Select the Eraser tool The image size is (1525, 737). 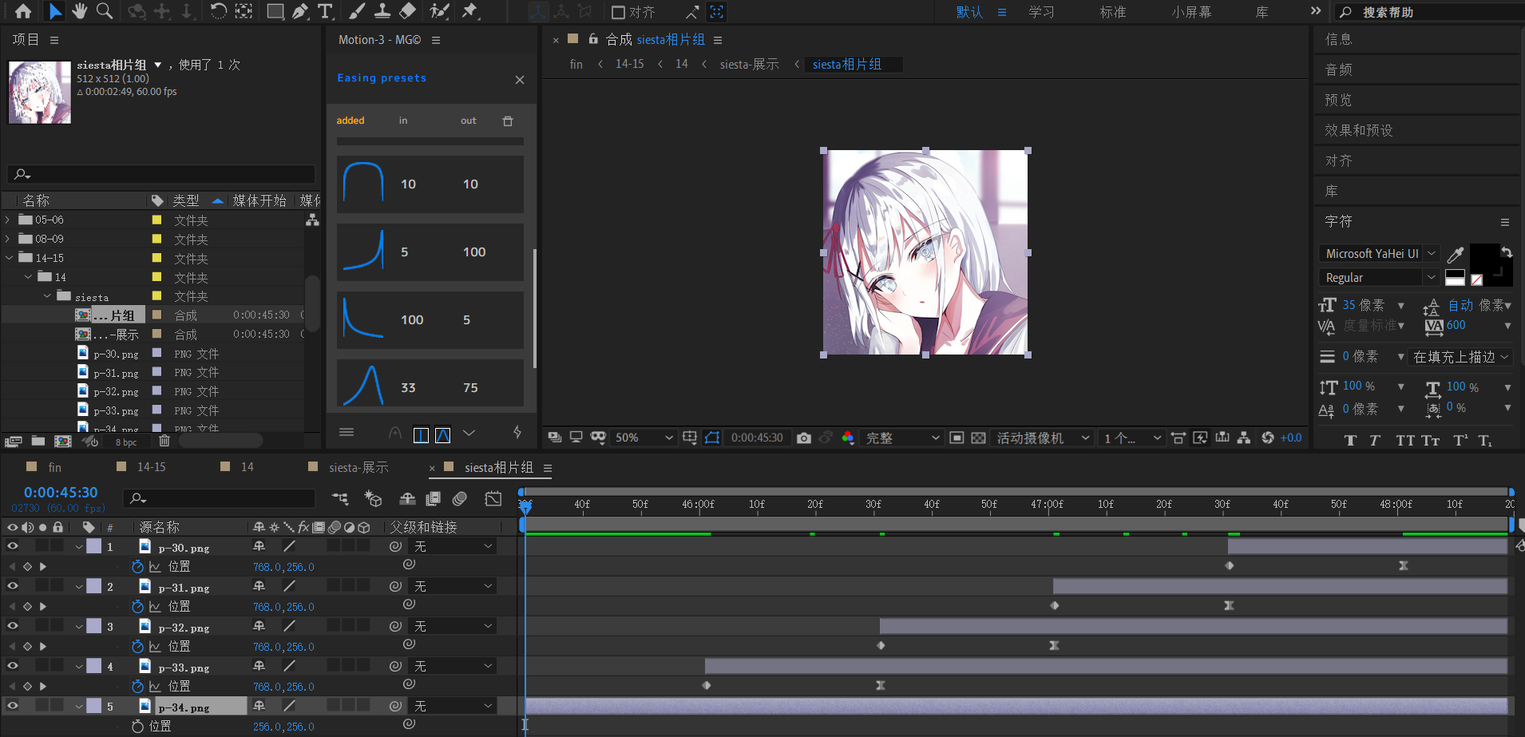[x=407, y=11]
